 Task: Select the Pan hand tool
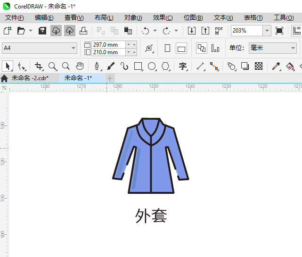coord(80,66)
